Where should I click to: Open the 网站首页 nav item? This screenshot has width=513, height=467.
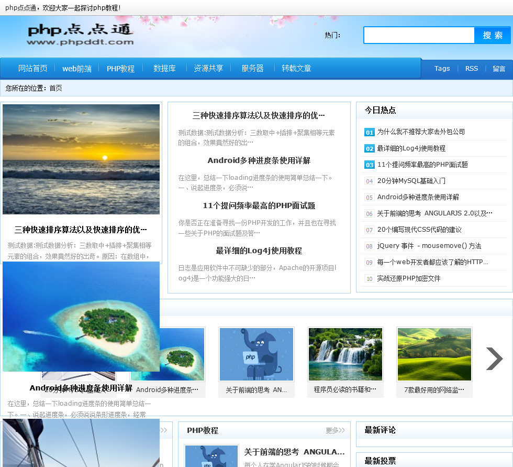(32, 68)
